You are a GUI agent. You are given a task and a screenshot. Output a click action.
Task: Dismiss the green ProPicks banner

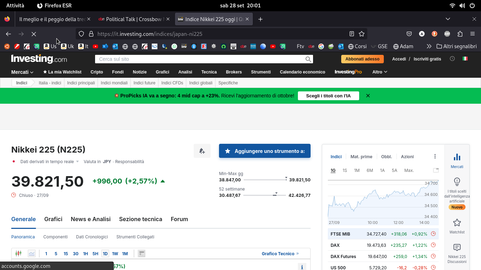(368, 96)
